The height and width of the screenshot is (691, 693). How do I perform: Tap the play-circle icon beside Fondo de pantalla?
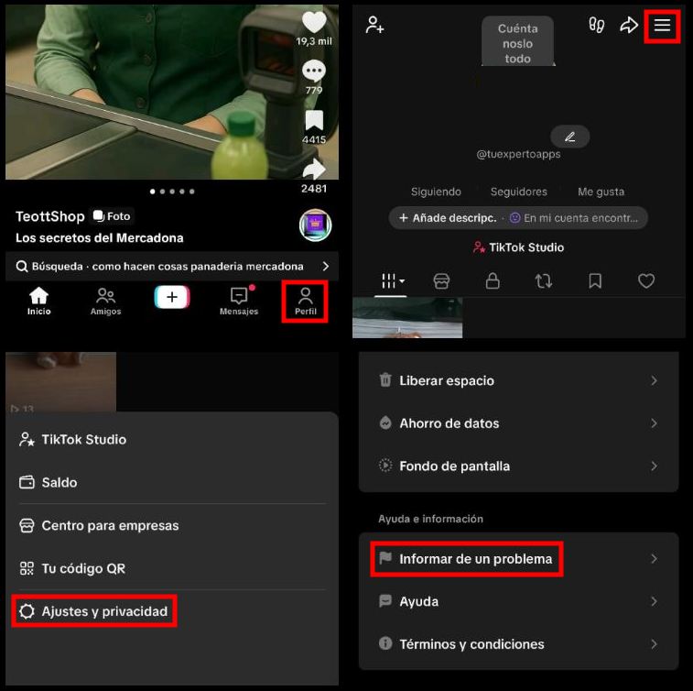coord(385,465)
